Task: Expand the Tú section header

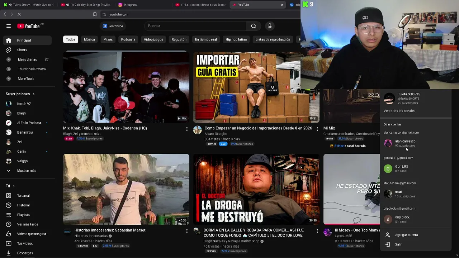Action: (x=10, y=186)
